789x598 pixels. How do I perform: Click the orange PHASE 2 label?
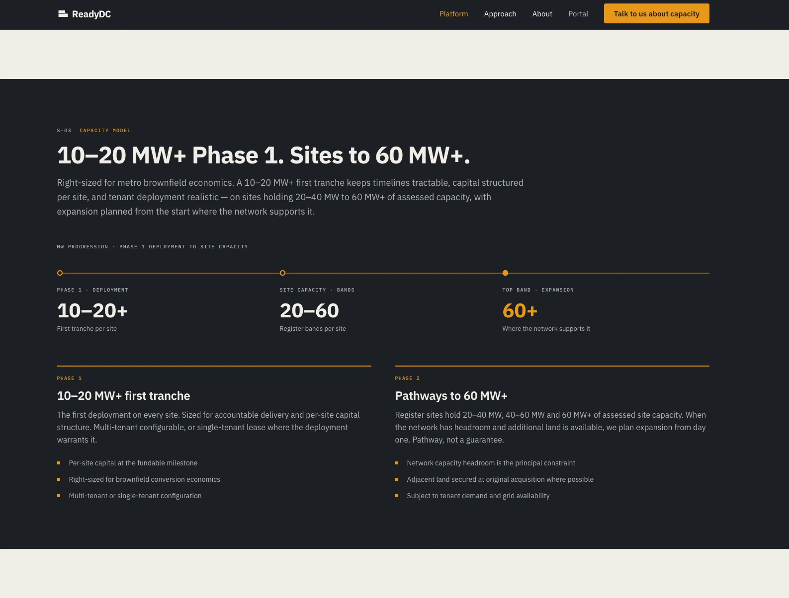point(407,378)
